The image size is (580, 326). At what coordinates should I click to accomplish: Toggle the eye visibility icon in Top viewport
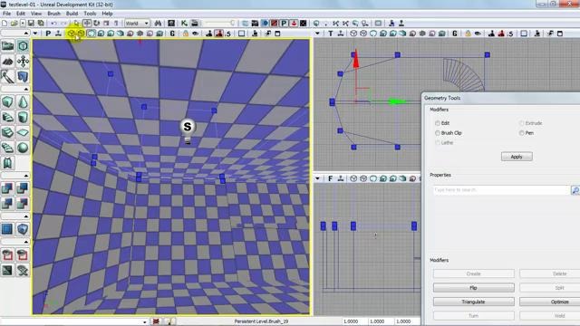point(478,34)
